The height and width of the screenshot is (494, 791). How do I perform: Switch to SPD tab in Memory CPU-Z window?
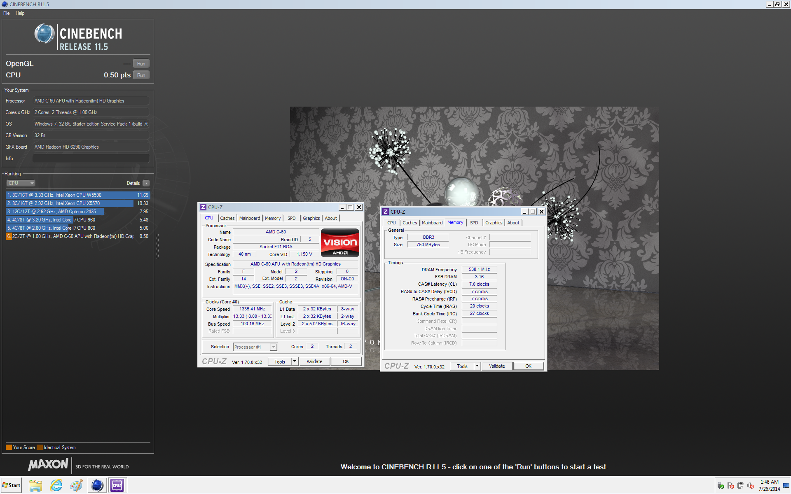[474, 223]
